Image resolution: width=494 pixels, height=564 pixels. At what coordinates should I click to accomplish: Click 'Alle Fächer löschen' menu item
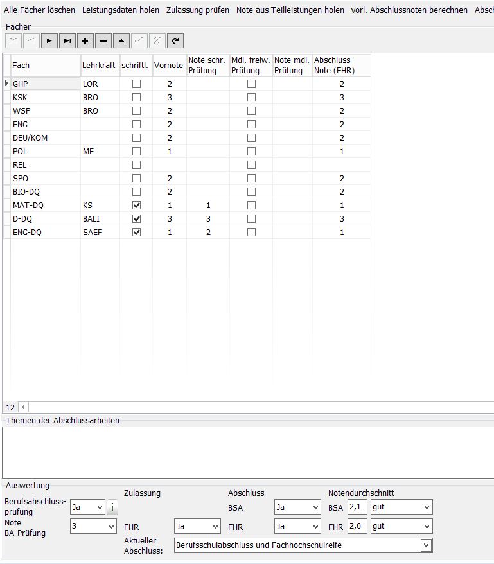tap(40, 10)
